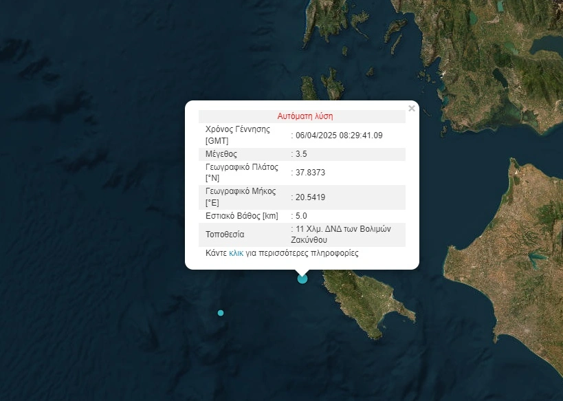563x401 pixels.
Task: Select the small earthquake marker offshore
Action: (221, 313)
